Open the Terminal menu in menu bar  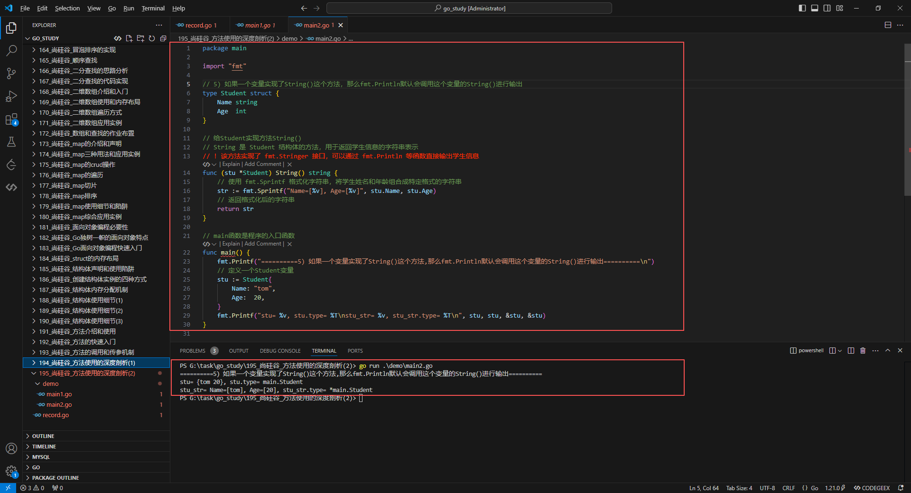tap(153, 8)
